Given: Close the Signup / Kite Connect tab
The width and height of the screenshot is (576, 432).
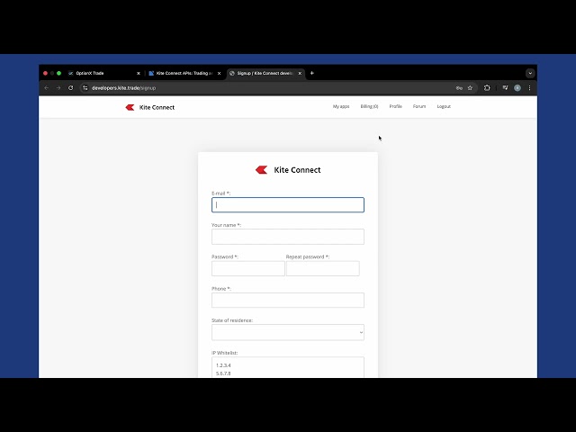Looking at the screenshot, I should click(x=300, y=74).
